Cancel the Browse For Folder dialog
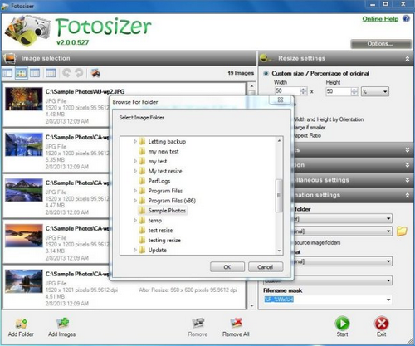The image size is (415, 346). tap(266, 267)
